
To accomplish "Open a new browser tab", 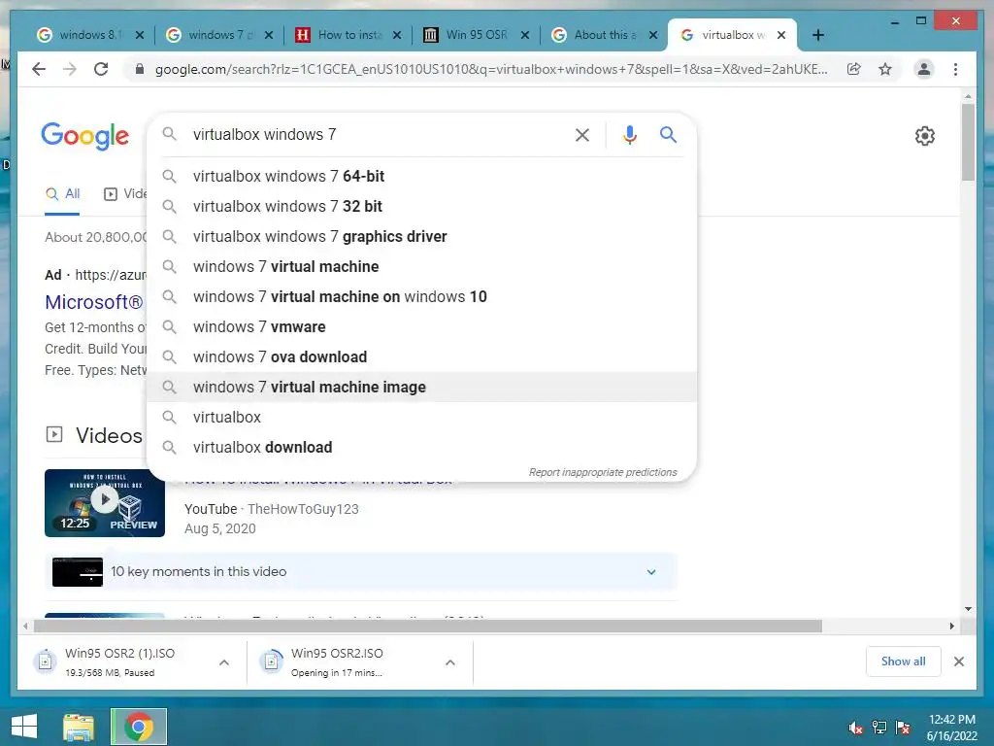I will point(817,35).
